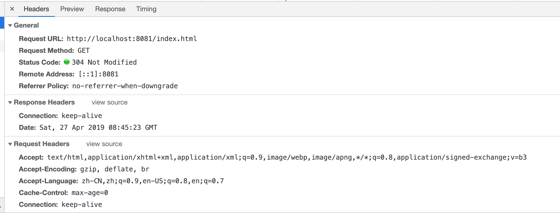This screenshot has height=213, width=560.
Task: Collapse the Response Headers section
Action: pyautogui.click(x=10, y=103)
